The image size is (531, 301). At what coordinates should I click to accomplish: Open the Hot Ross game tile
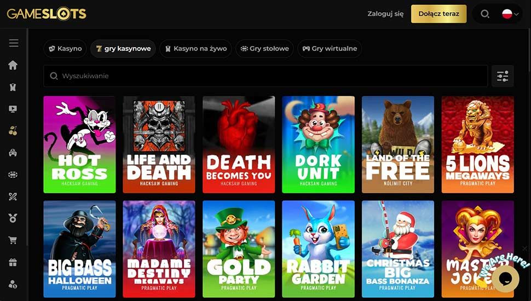79,144
